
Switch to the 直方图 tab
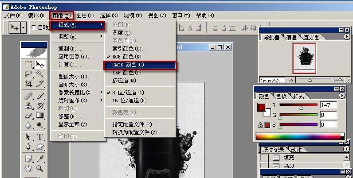[x=312, y=37]
